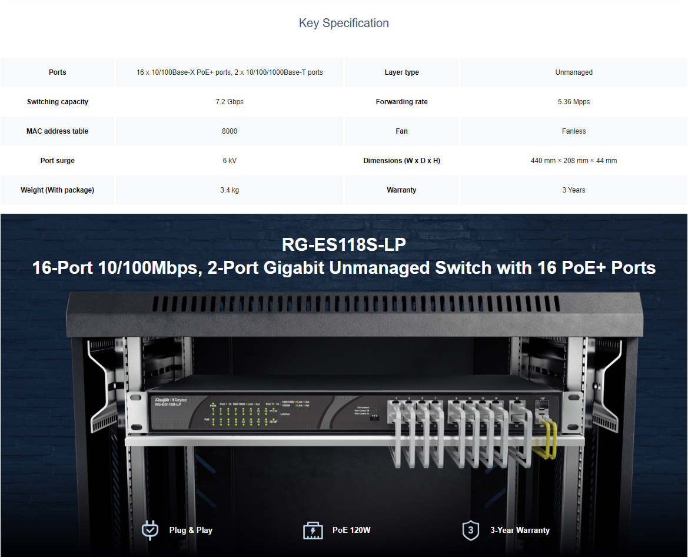Click the 3-Year Warranty shield icon

(x=470, y=531)
